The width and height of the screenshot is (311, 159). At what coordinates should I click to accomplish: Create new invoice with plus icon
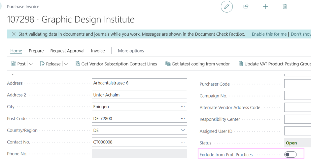pyautogui.click(x=265, y=7)
